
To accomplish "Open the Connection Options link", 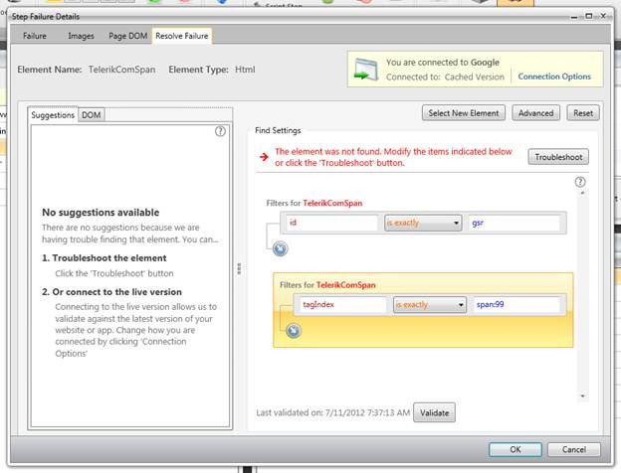I will pos(554,77).
